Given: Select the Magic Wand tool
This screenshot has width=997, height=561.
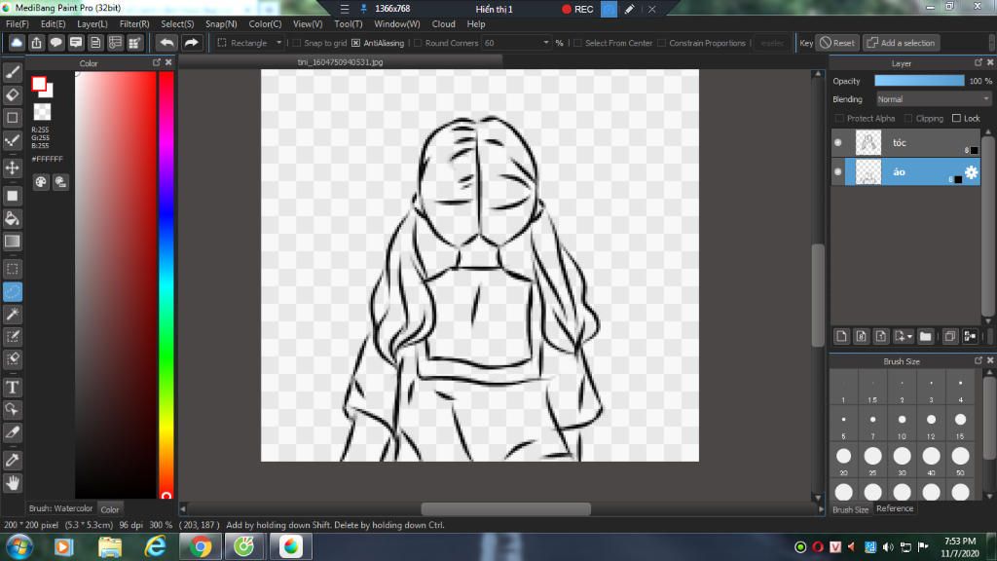Looking at the screenshot, I should (x=12, y=315).
